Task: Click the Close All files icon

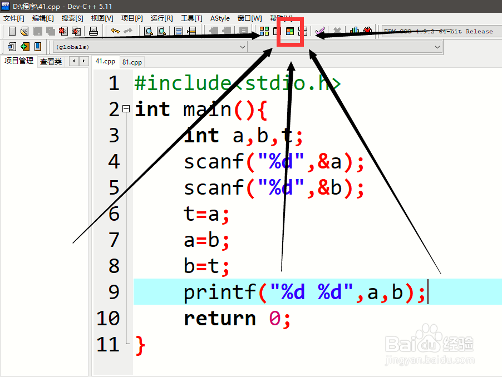Action: pyautogui.click(x=76, y=31)
